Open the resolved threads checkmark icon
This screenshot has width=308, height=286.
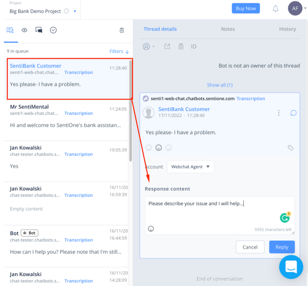click(x=53, y=30)
